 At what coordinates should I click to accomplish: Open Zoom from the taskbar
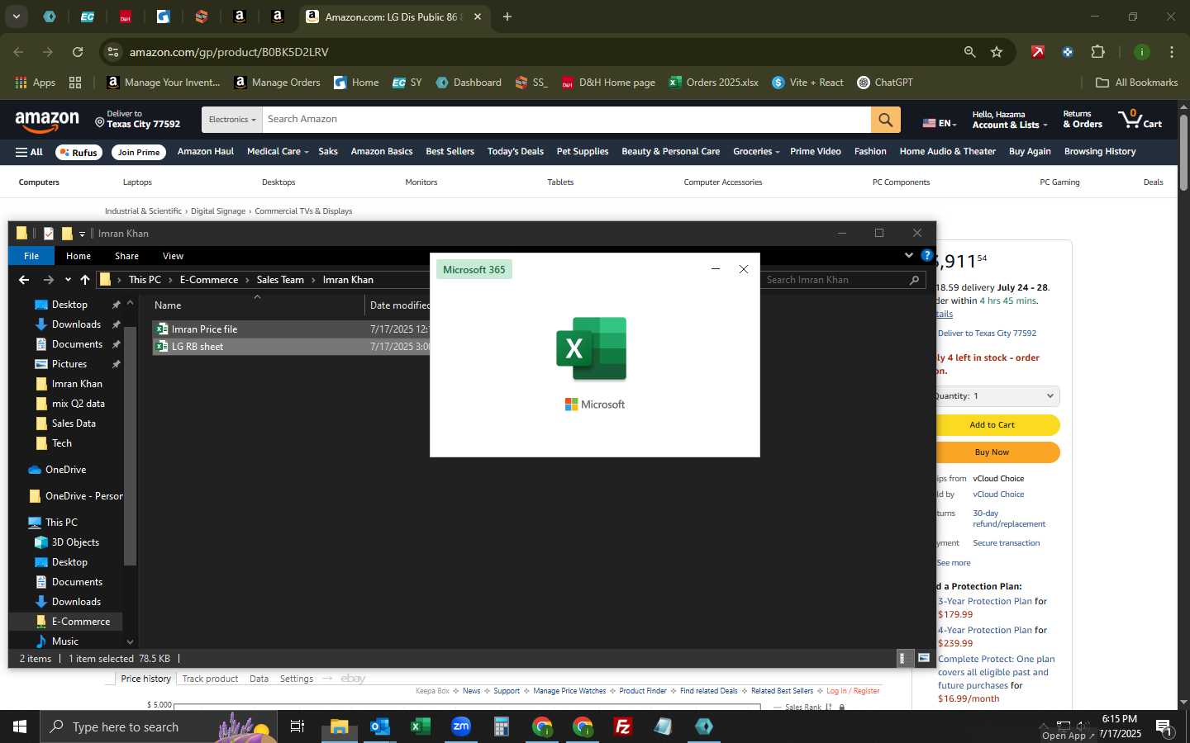click(x=461, y=726)
